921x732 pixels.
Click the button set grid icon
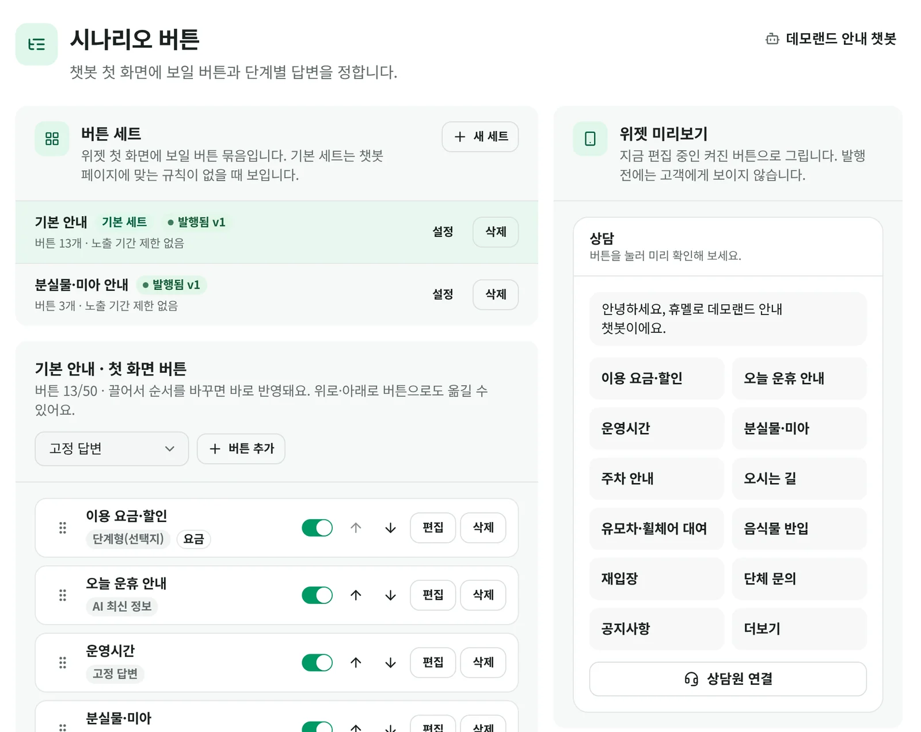coord(52,139)
